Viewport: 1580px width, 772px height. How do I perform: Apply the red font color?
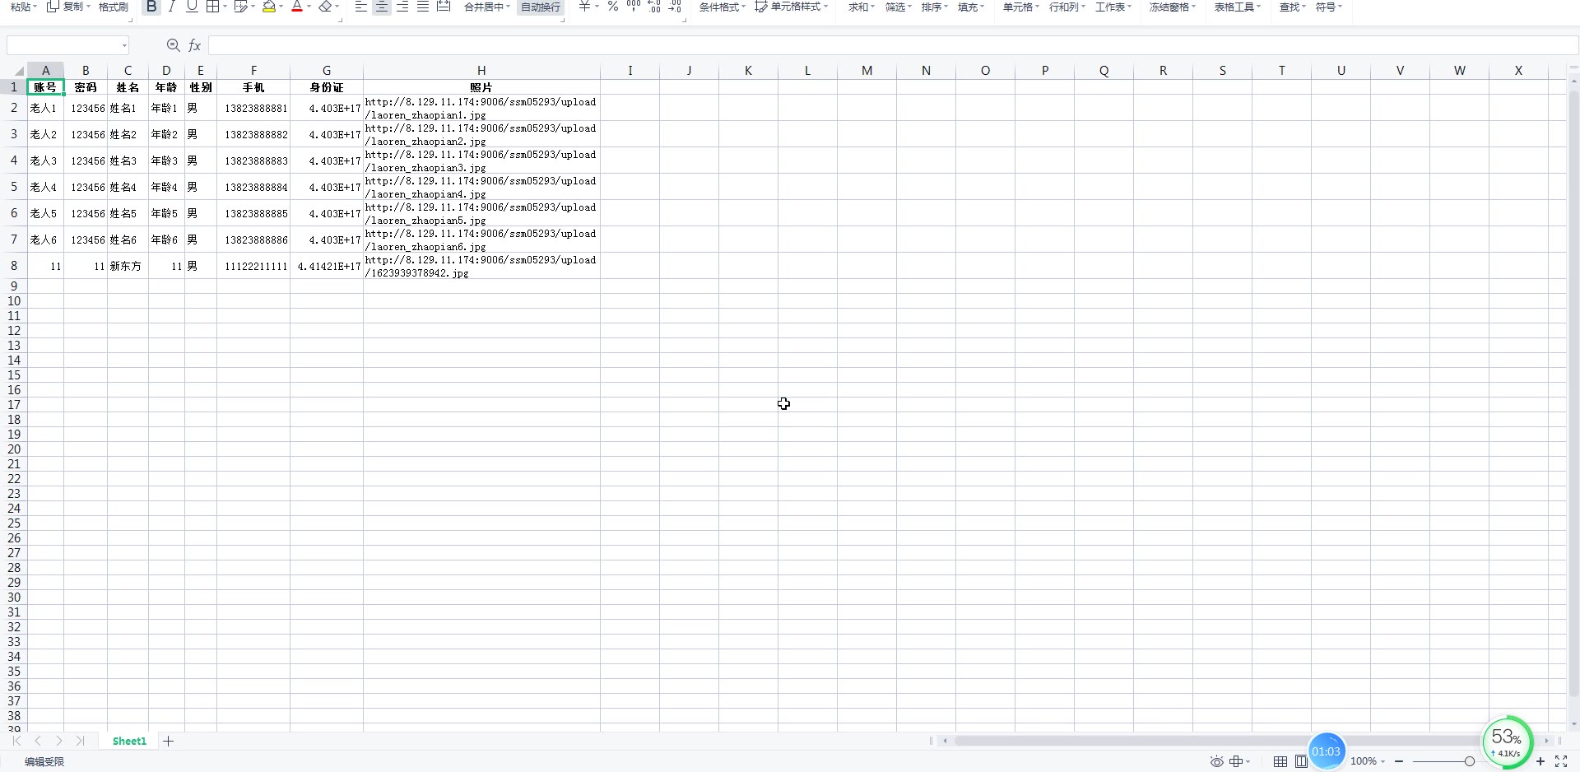297,7
